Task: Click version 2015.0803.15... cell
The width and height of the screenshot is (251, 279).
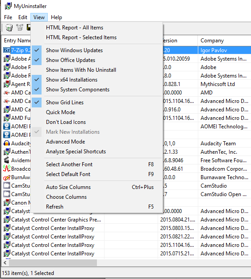Action: (x=178, y=228)
